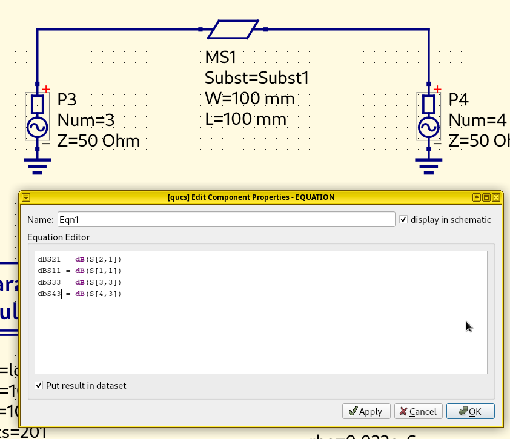
Task: Click into the Name field containing Eqn1
Action: point(225,219)
